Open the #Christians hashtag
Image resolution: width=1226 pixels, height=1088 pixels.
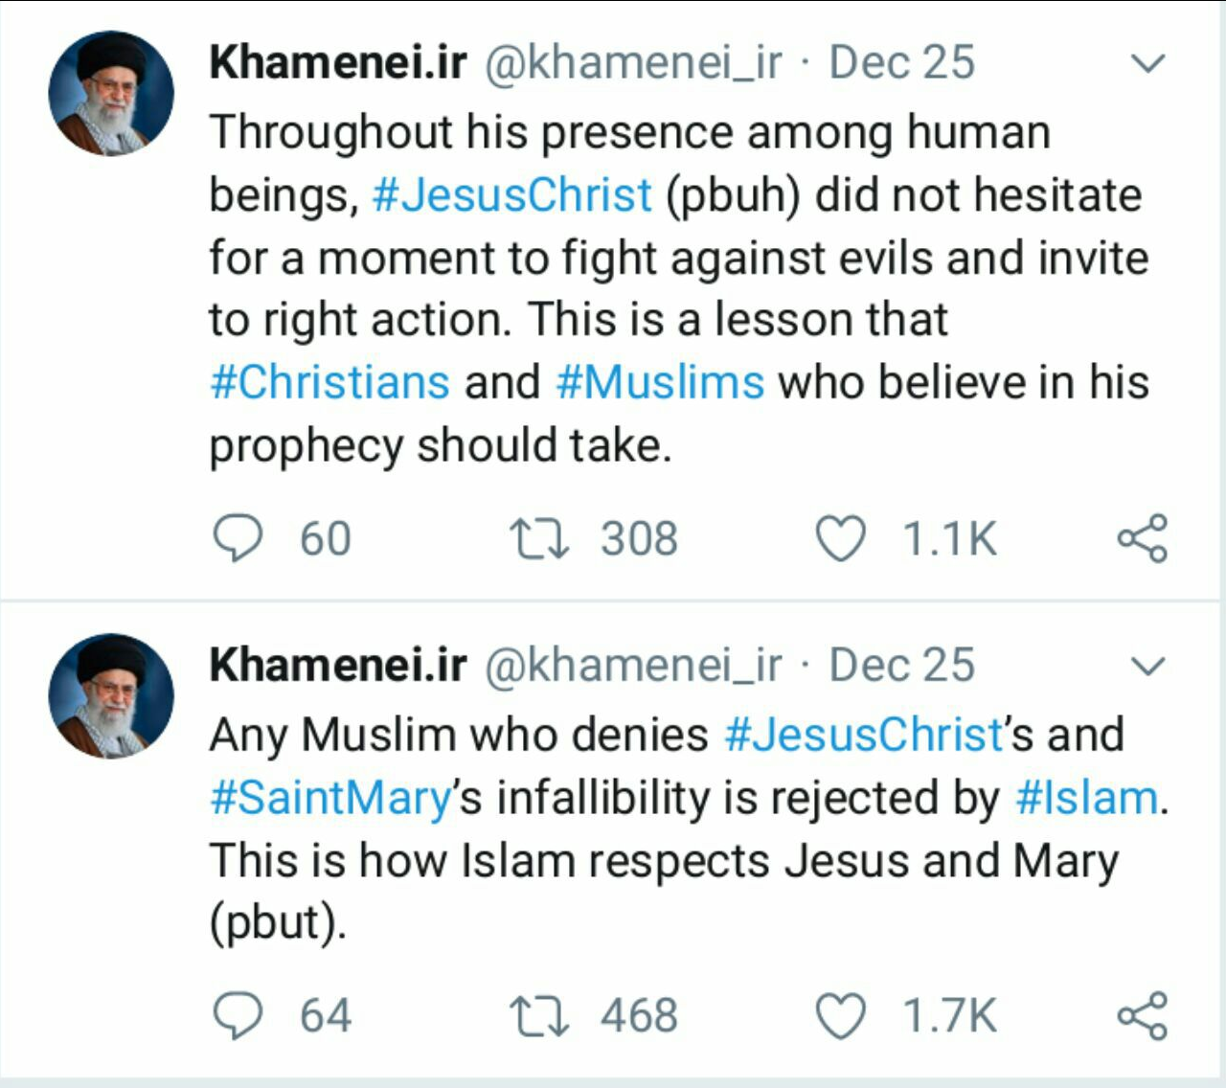[x=329, y=382]
